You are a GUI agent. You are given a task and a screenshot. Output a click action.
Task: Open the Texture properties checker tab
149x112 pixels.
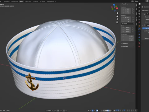tap(139, 46)
